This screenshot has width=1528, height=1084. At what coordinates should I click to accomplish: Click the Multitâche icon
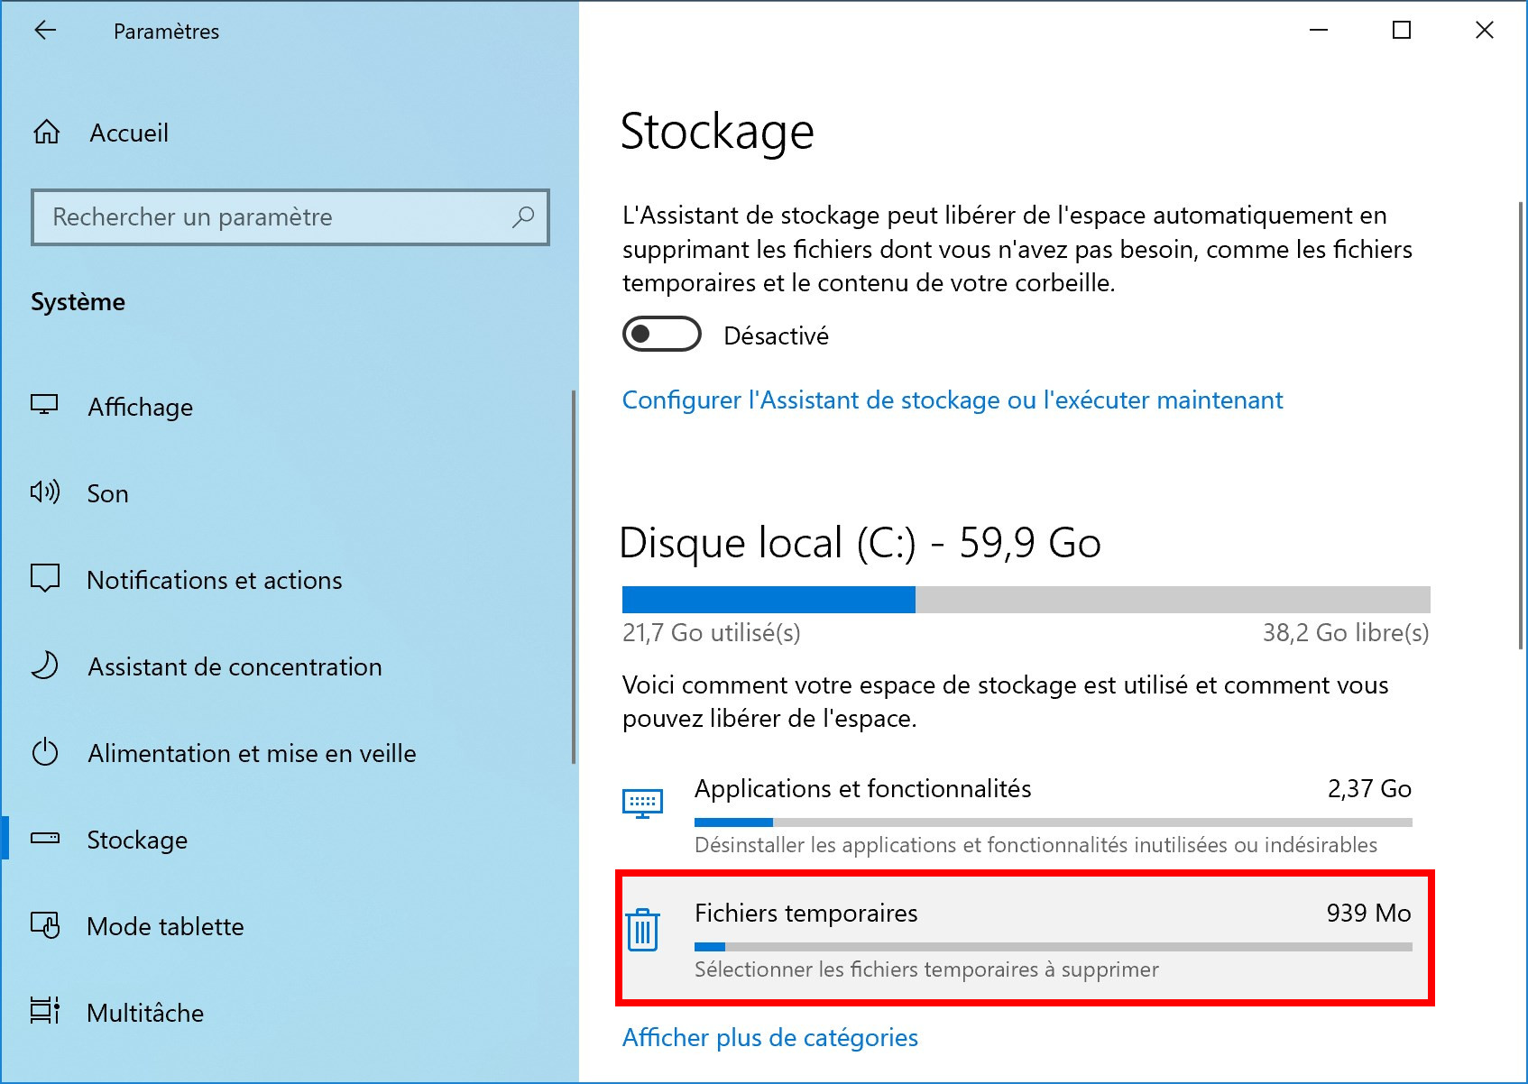click(45, 1011)
